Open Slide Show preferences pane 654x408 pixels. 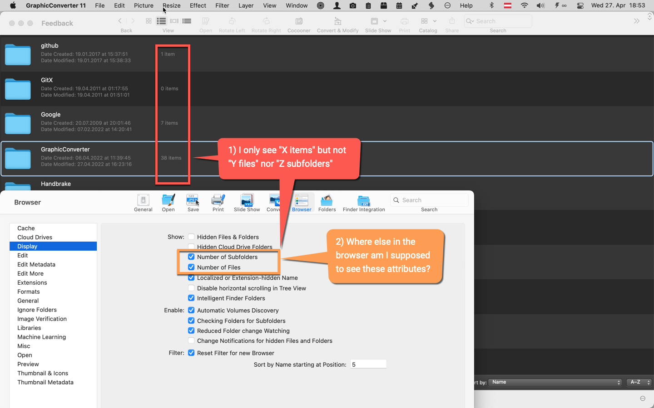(247, 203)
